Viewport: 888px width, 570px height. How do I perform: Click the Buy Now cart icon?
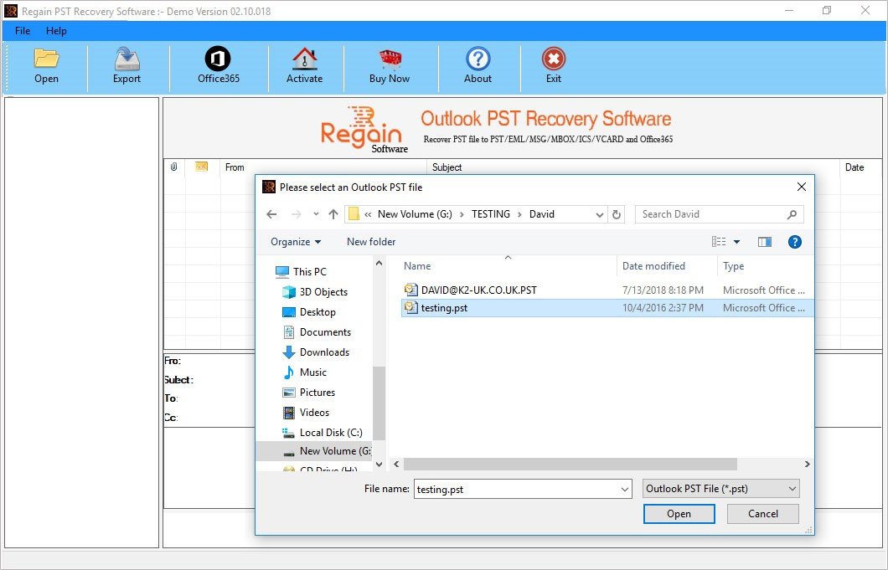click(x=390, y=59)
